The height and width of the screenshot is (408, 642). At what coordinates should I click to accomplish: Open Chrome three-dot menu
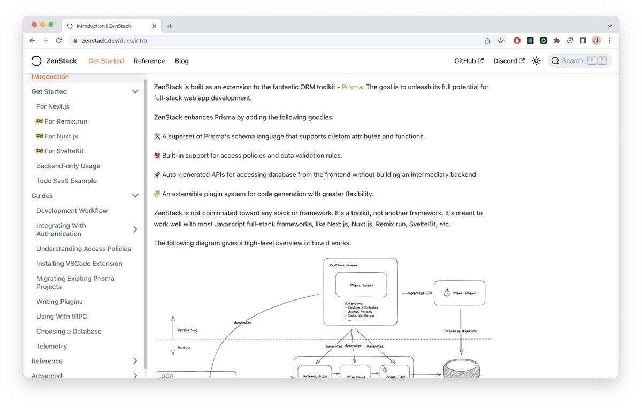coord(609,41)
